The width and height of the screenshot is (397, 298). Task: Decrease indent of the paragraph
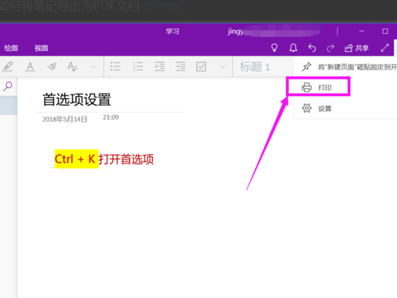(159, 66)
